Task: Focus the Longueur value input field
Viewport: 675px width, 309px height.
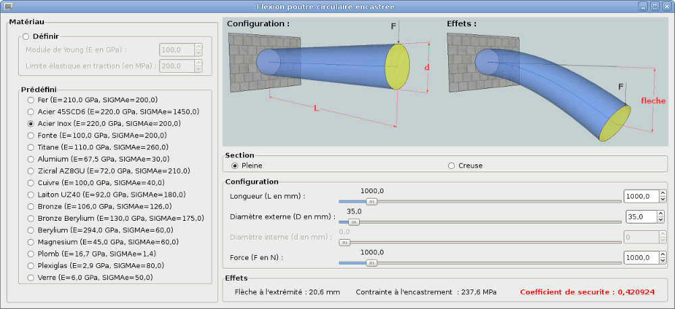Action: point(641,197)
